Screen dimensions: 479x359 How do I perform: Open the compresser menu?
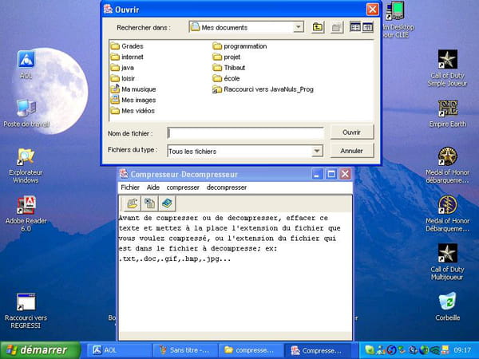[183, 187]
